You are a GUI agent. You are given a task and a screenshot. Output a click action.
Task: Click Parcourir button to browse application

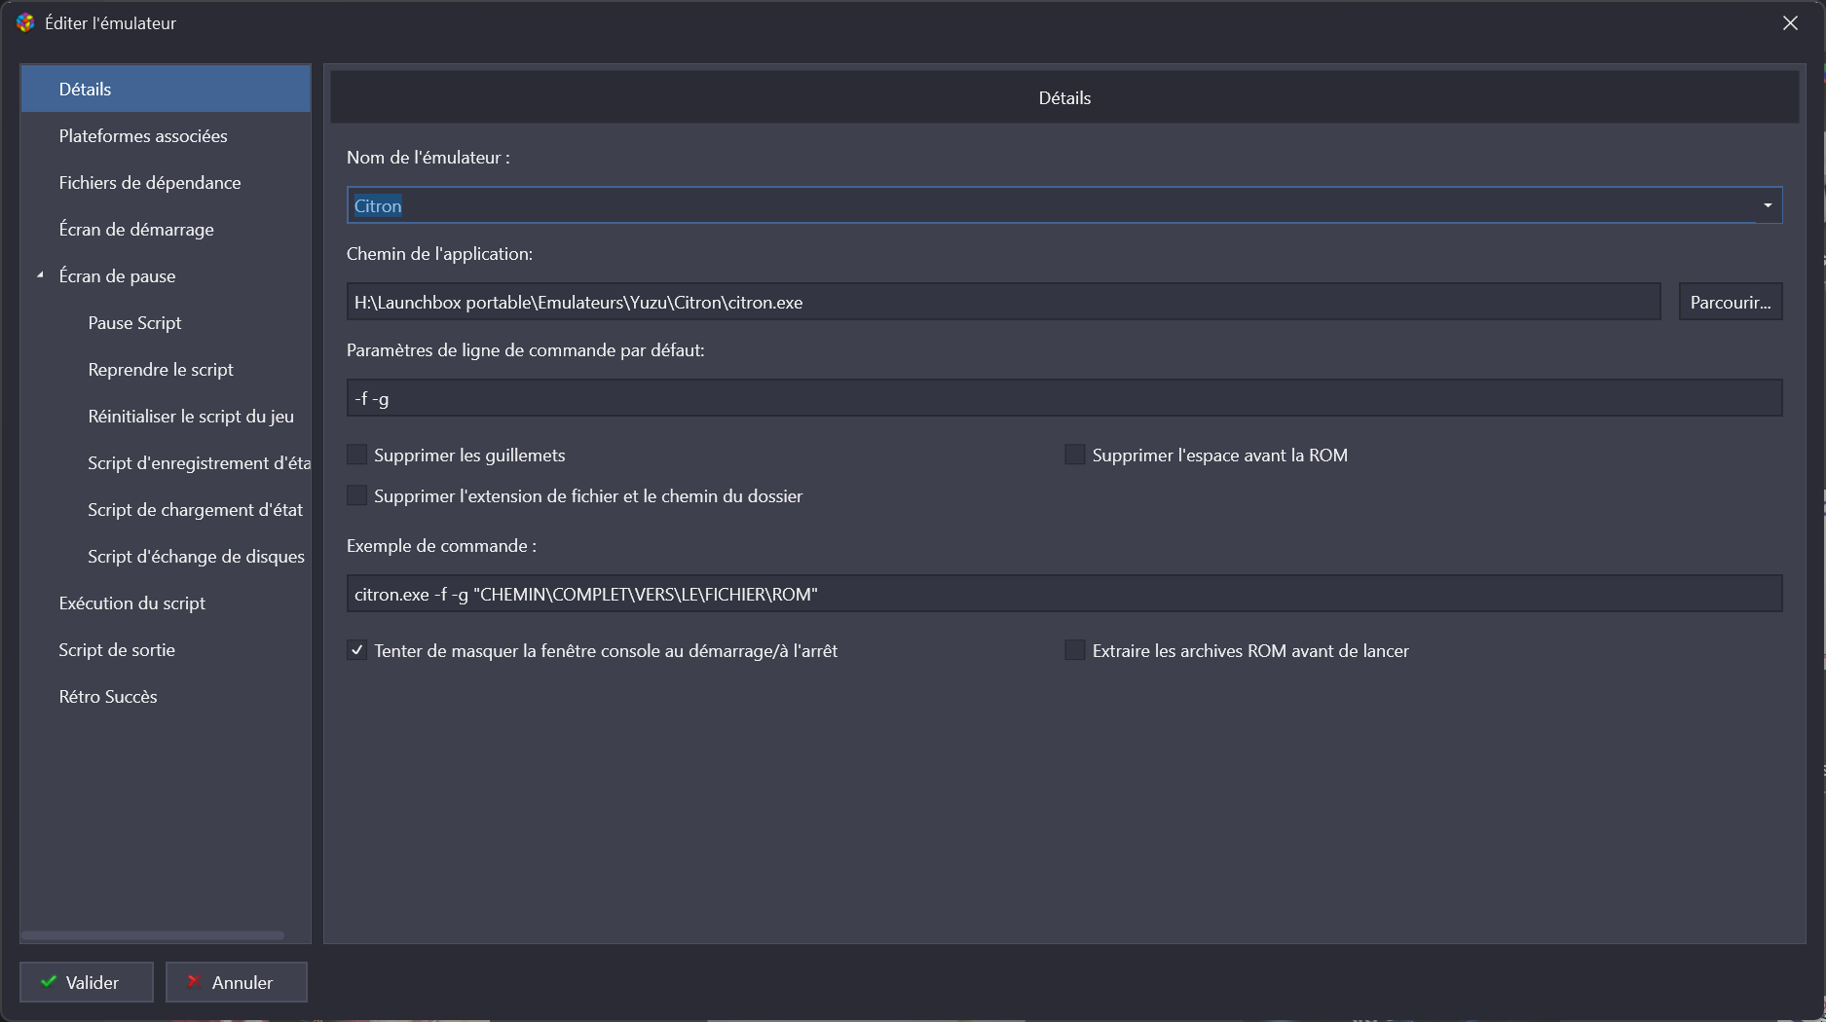(x=1730, y=302)
